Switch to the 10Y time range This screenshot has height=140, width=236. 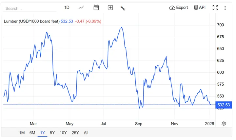pyautogui.click(x=63, y=133)
